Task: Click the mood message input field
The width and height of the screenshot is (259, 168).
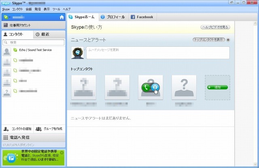Action: point(158,53)
